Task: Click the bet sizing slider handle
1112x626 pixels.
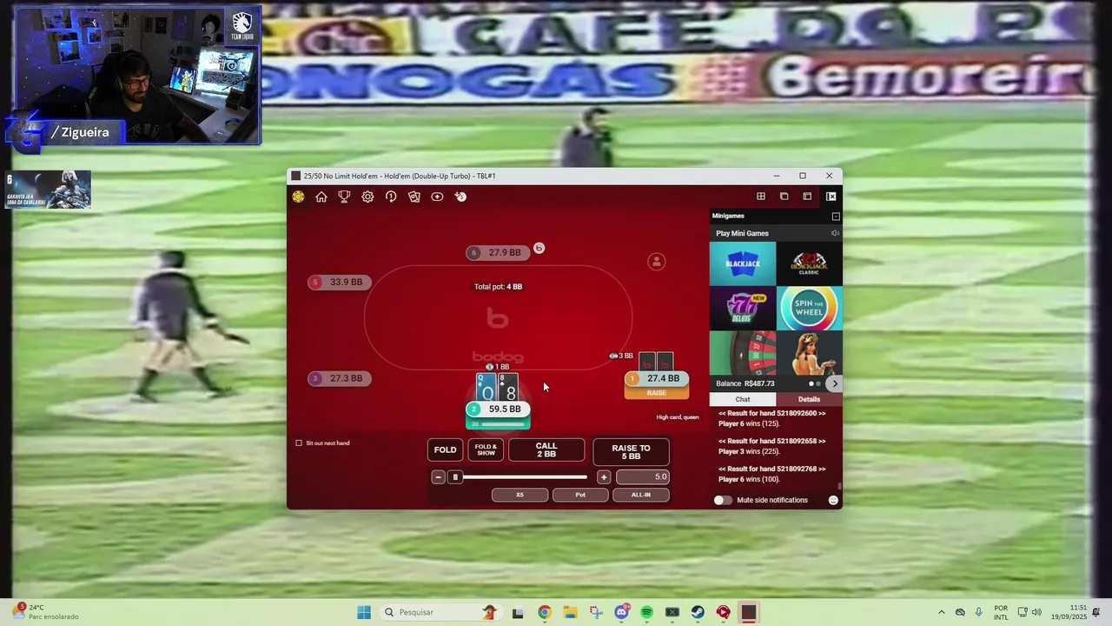Action: tap(454, 476)
